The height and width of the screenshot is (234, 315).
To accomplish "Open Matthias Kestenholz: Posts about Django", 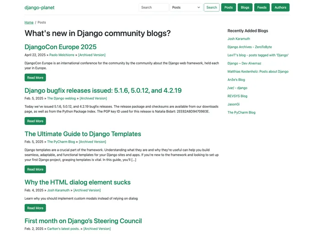I will (258, 72).
